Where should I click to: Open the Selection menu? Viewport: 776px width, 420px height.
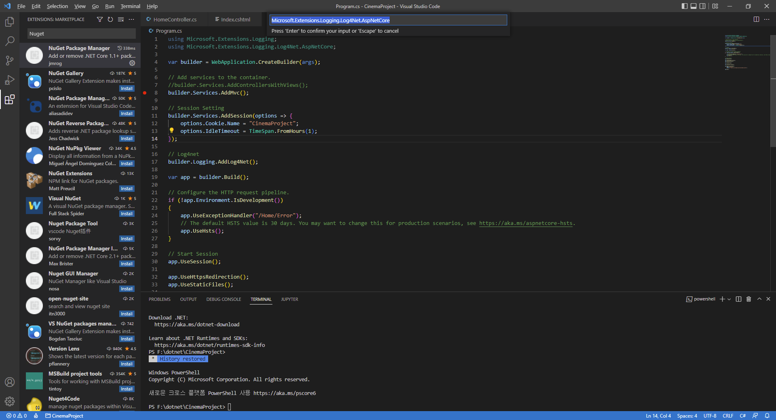[x=57, y=6]
